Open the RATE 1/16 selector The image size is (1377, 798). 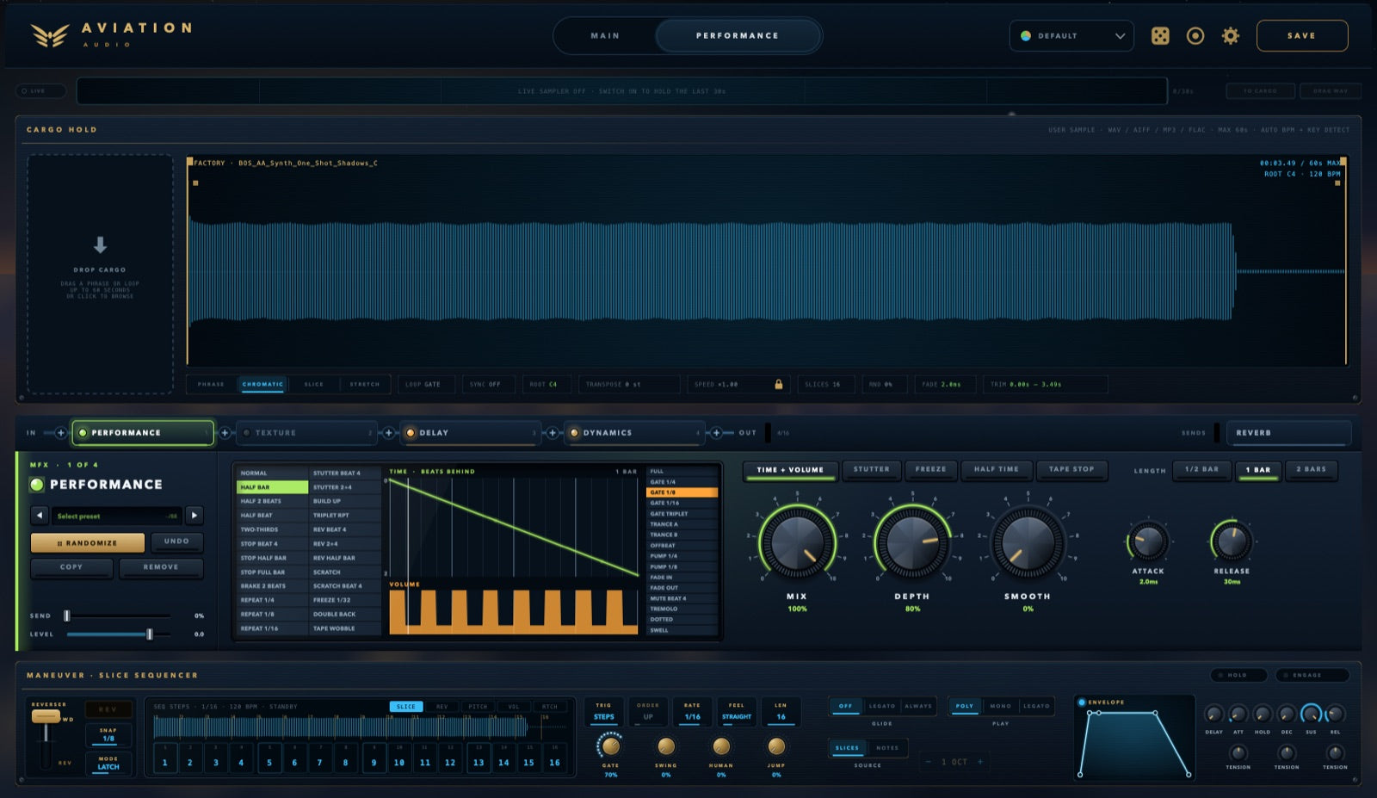(x=692, y=711)
